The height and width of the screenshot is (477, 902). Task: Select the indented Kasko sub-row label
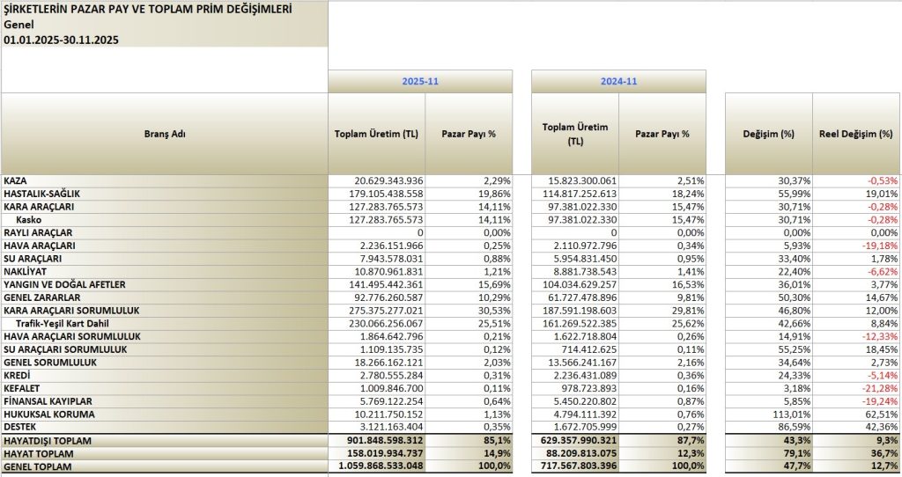click(x=29, y=219)
